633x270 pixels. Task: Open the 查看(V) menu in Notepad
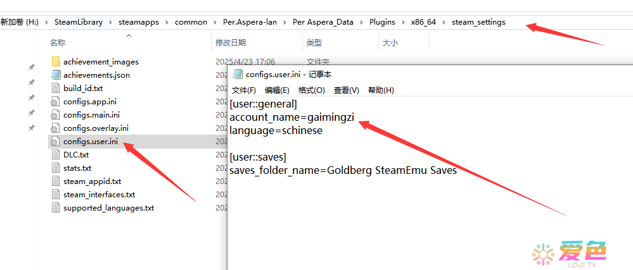tap(347, 90)
